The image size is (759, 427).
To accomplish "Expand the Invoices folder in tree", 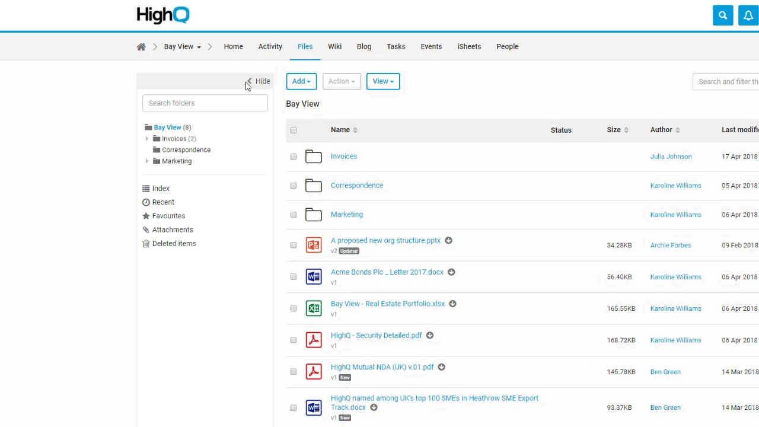I will point(147,139).
